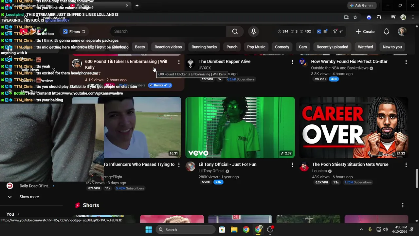Start voice search with the microphone icon
The height and width of the screenshot is (236, 419).
253,31
